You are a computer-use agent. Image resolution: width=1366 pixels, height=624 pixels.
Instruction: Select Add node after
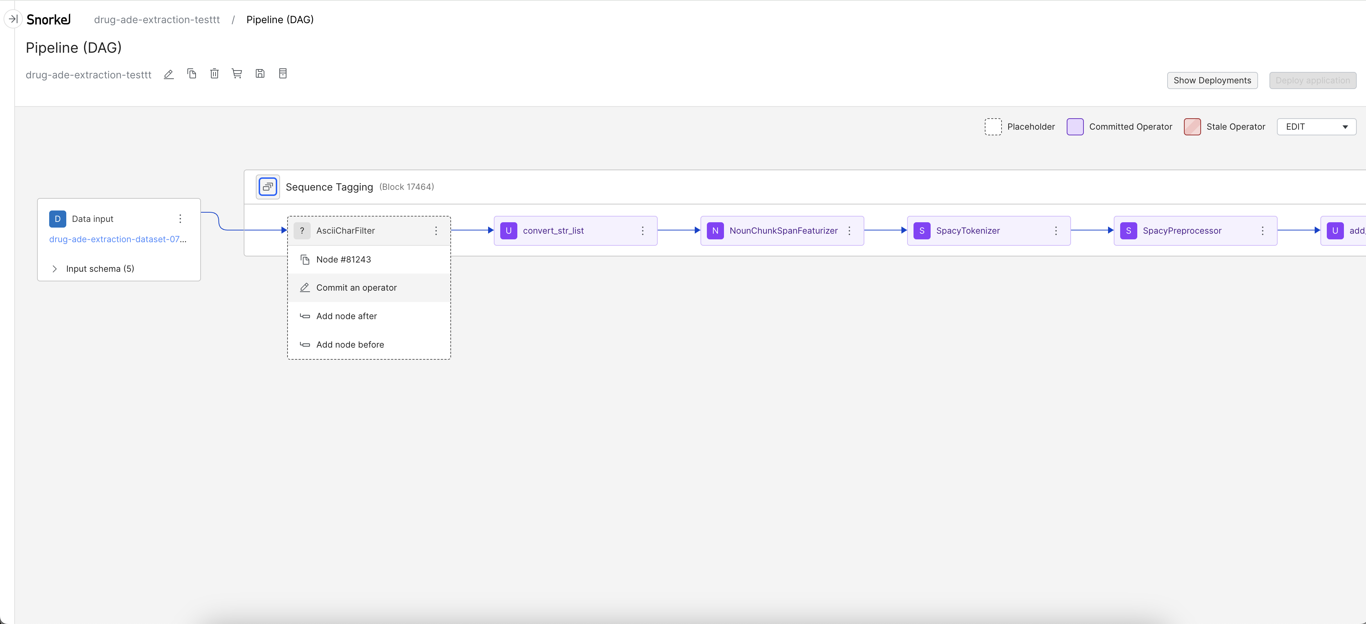pos(369,316)
